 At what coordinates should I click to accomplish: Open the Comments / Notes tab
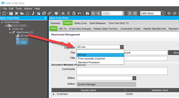pyautogui.click(x=130, y=29)
